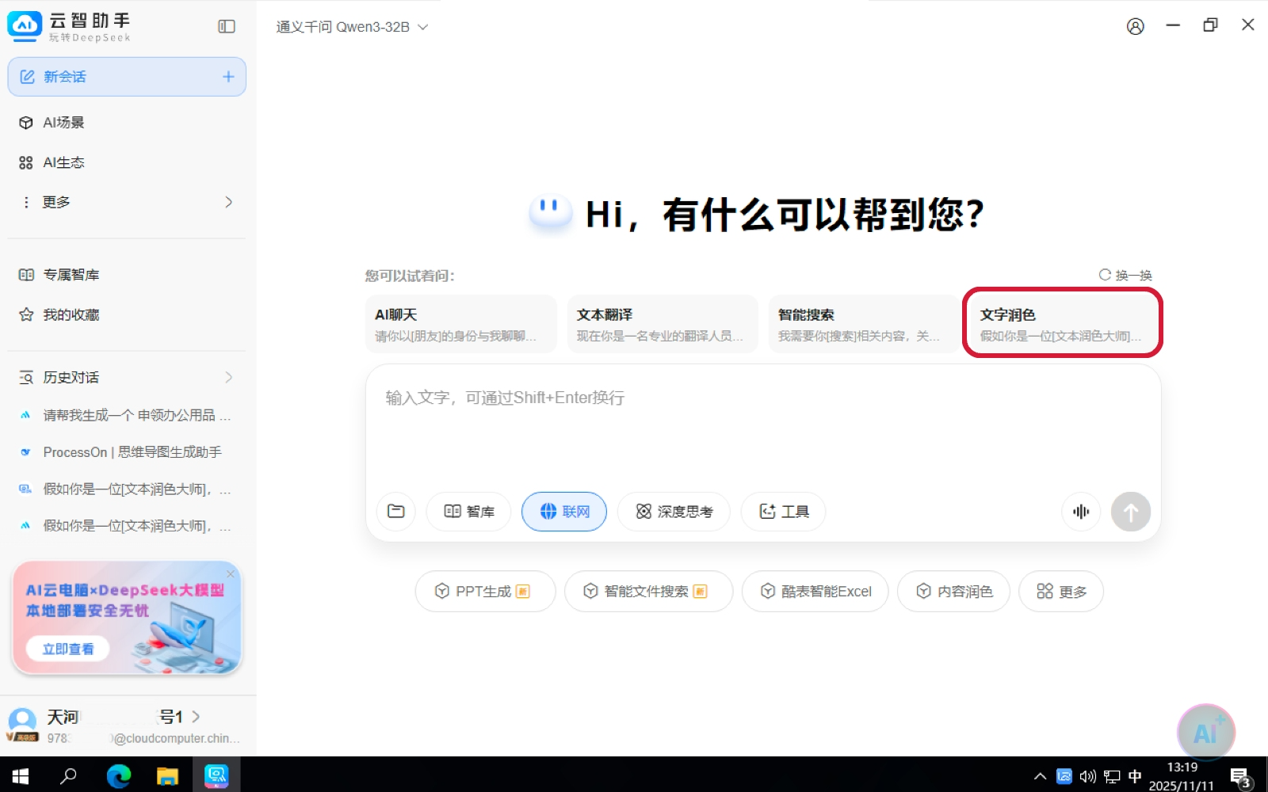Send message with the up-arrow button
1268x792 pixels.
point(1131,512)
